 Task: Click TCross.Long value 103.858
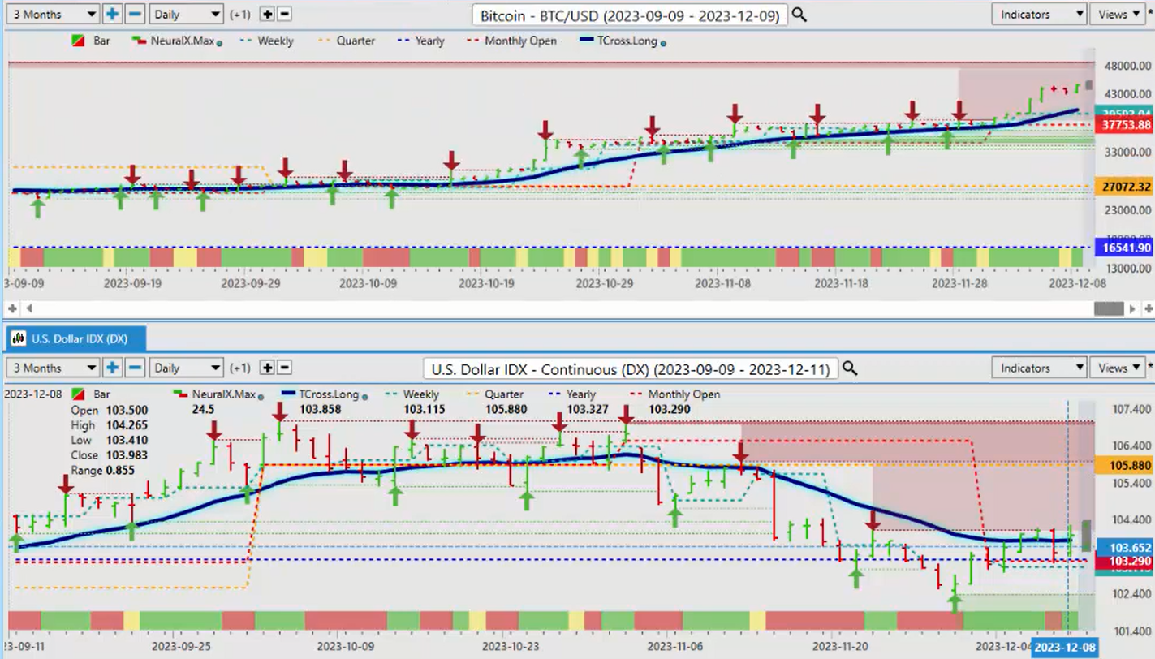coord(320,410)
